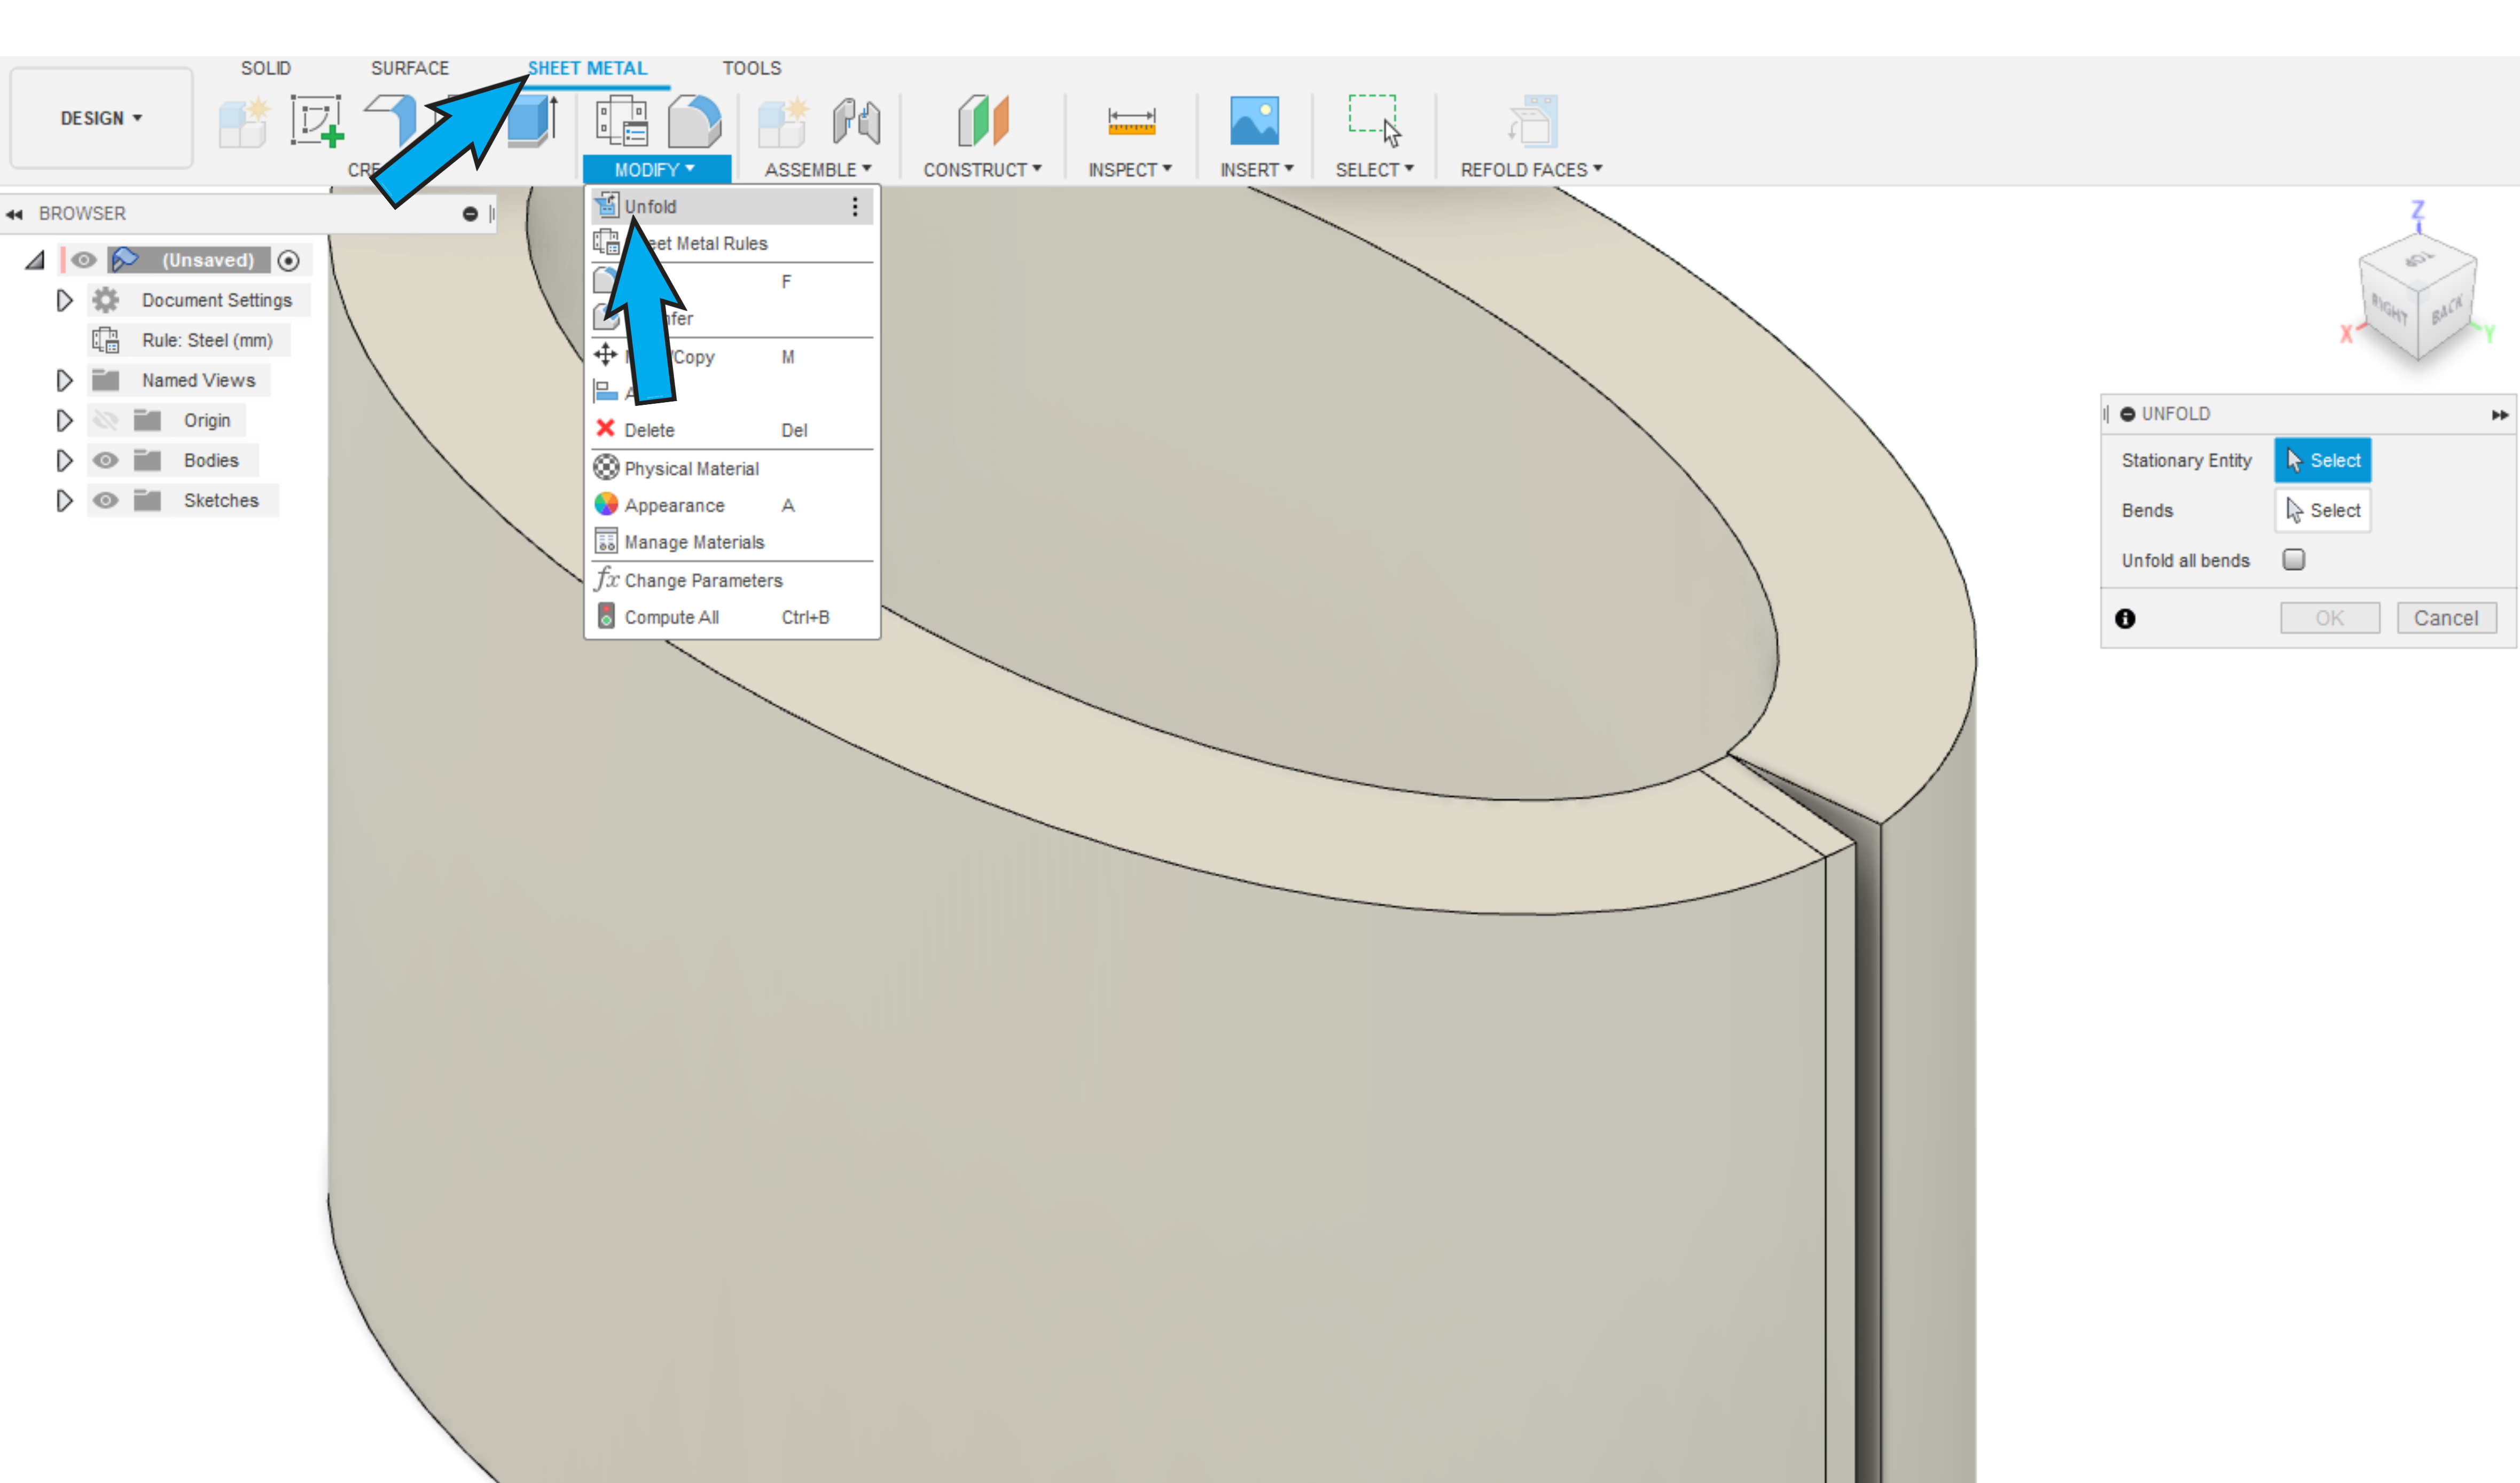Show the hidden Origin folder
The image size is (2520, 1483).
tap(105, 420)
